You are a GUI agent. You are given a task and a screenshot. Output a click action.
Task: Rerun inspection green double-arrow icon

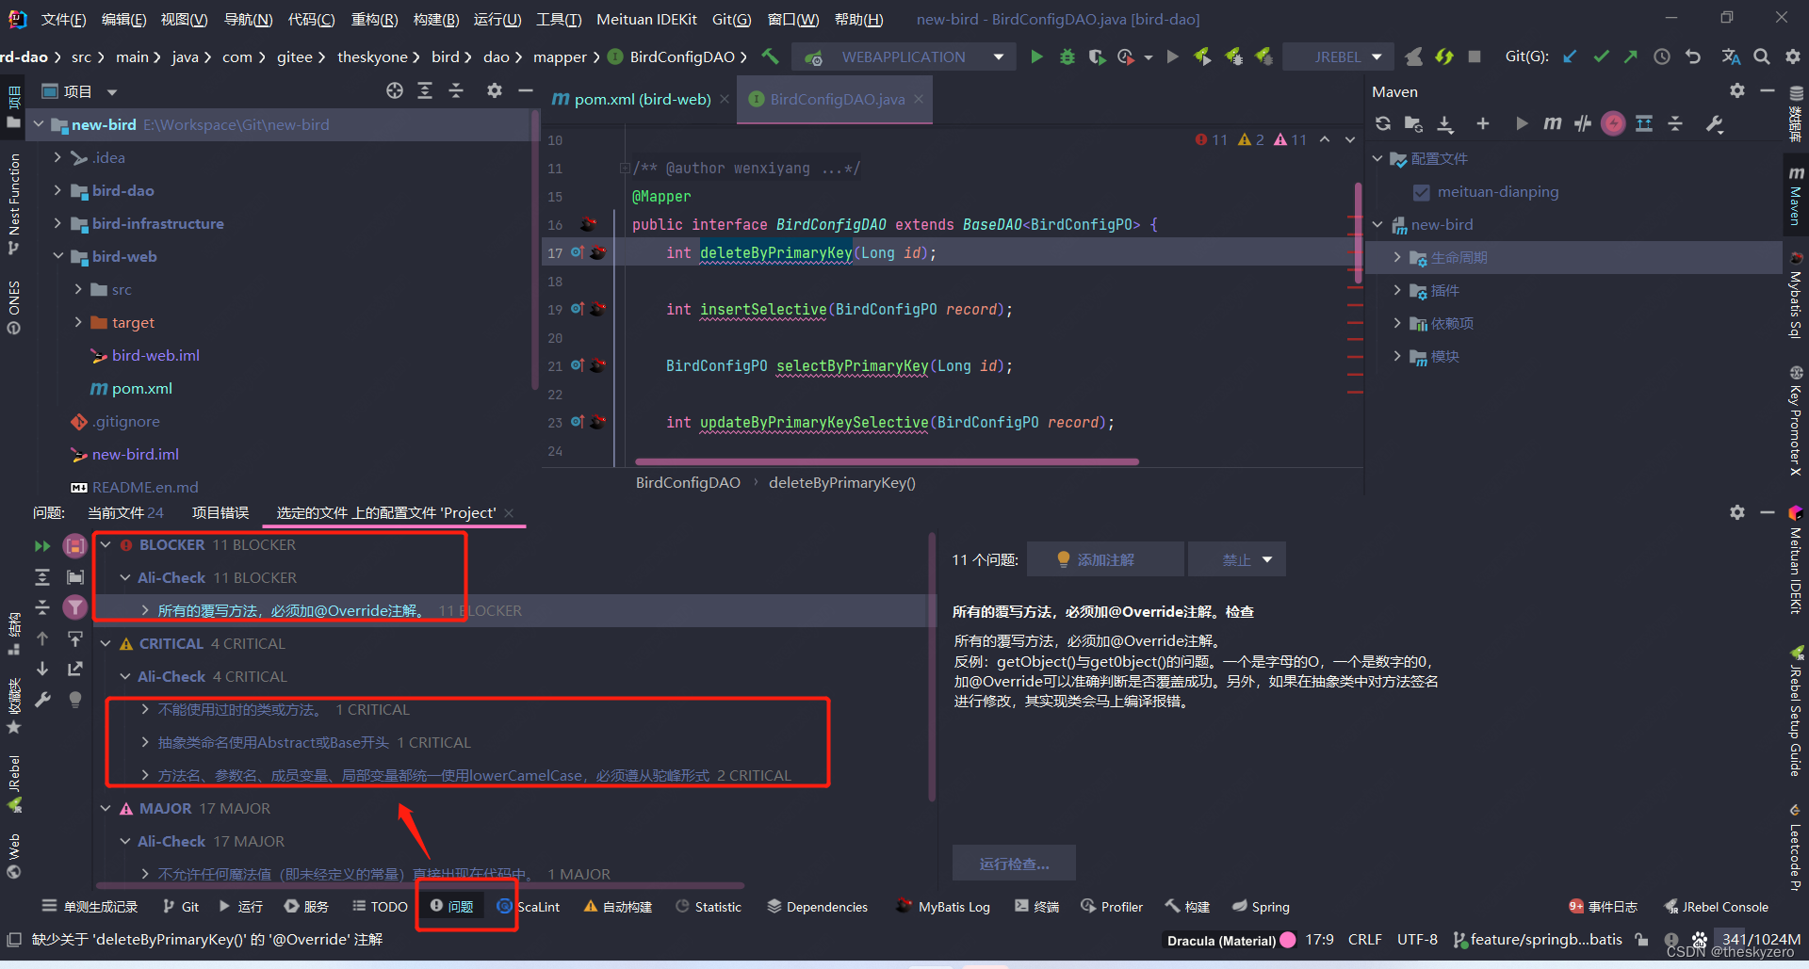tap(42, 545)
